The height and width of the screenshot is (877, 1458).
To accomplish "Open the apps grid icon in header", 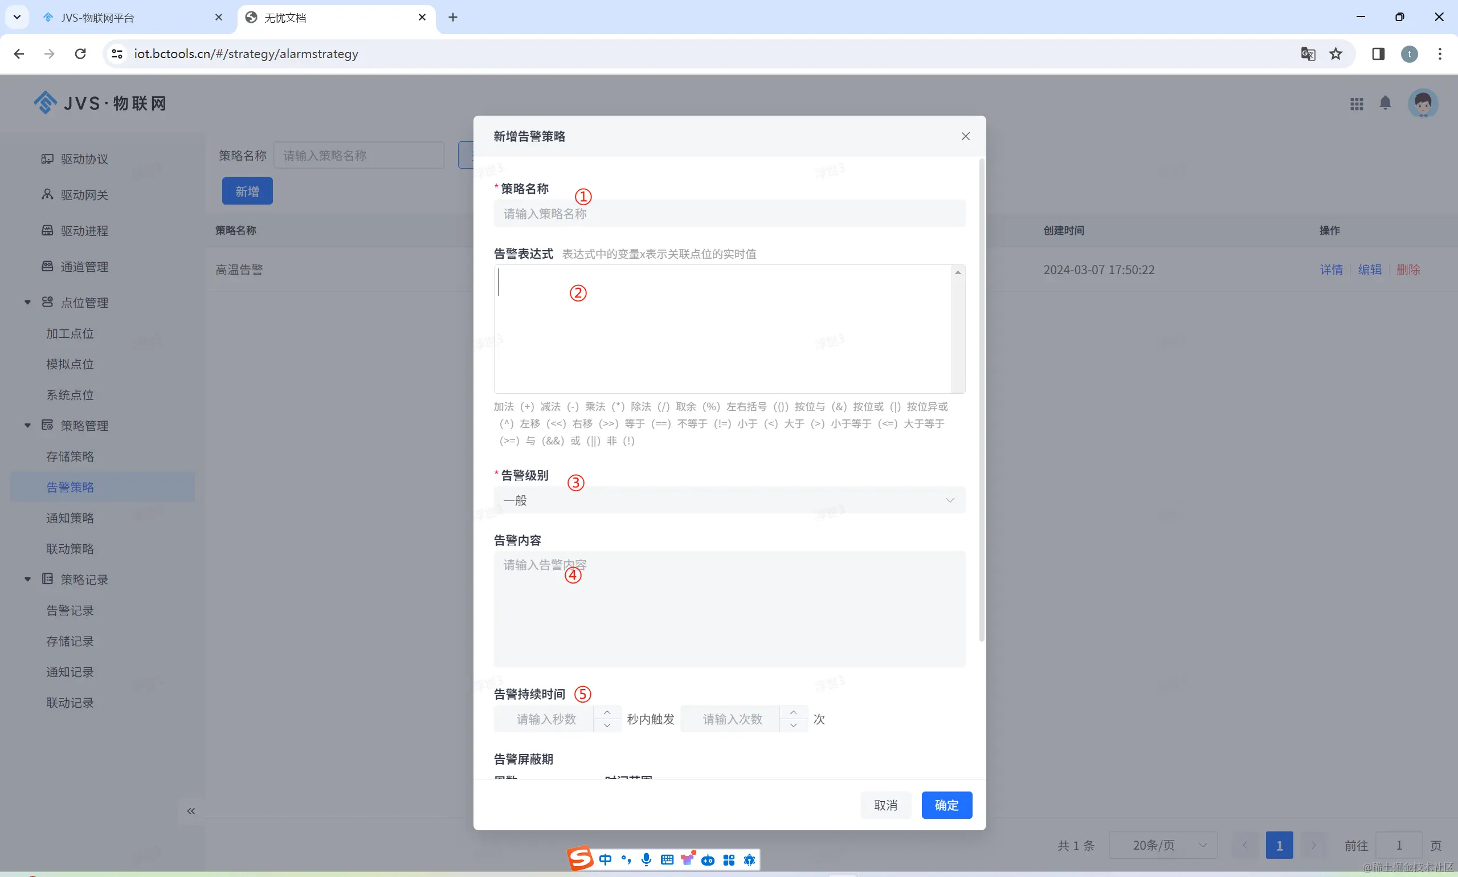I will pyautogui.click(x=1357, y=104).
